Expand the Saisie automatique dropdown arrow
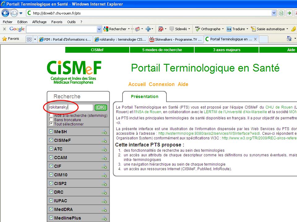The height and width of the screenshot is (222, 297). (x=287, y=29)
